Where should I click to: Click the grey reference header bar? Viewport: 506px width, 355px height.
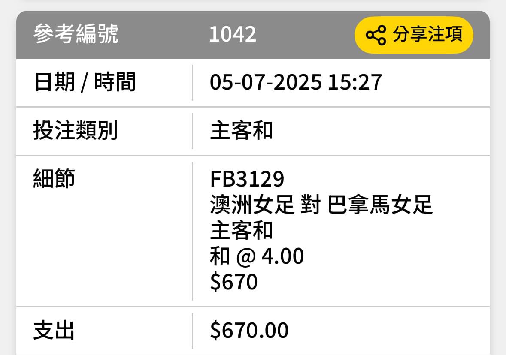pos(253,35)
